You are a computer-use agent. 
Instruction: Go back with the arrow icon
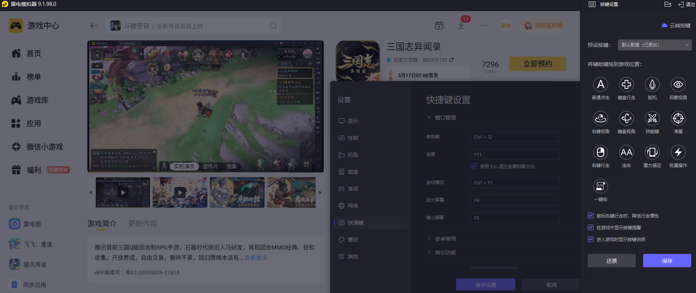[94, 26]
